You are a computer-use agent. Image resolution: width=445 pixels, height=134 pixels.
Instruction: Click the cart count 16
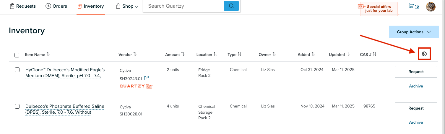(417, 6)
